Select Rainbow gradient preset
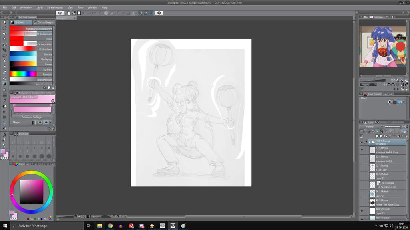410x230 pixels. click(31, 75)
